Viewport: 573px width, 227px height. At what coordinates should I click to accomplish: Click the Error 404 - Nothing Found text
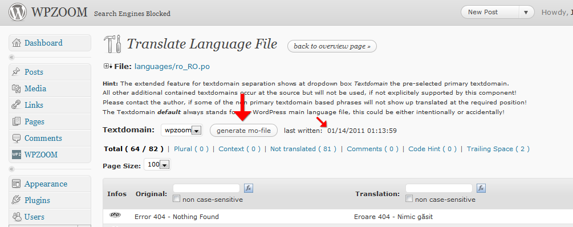coord(177,217)
